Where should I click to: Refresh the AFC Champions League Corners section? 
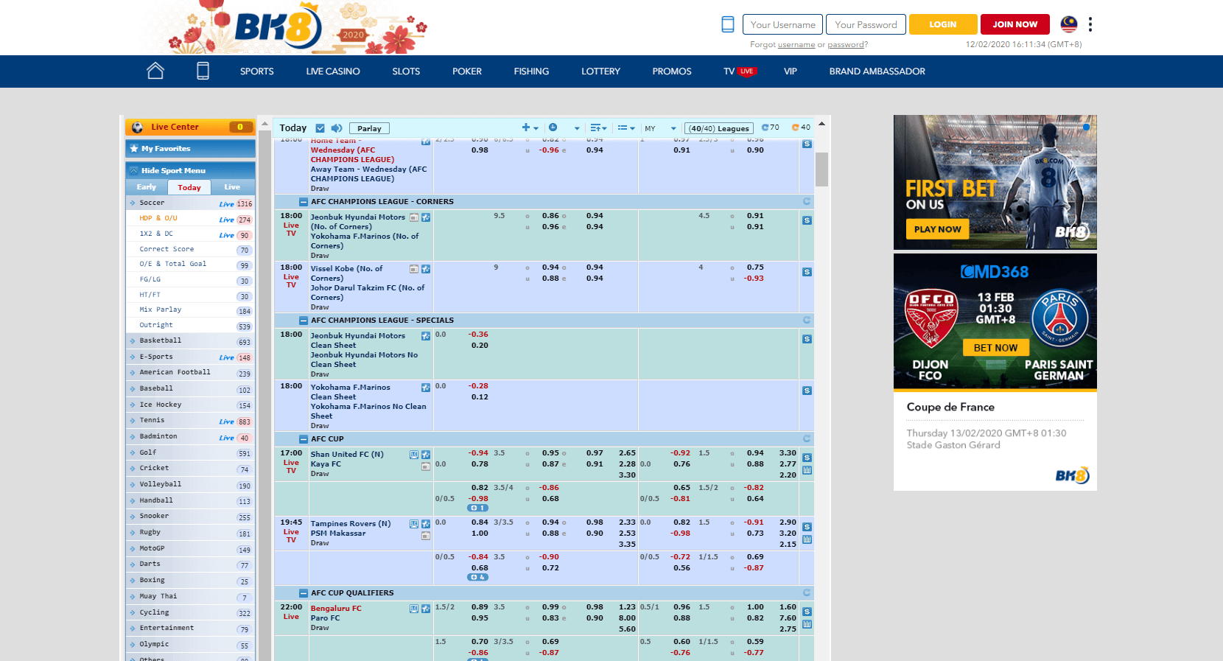tap(807, 201)
